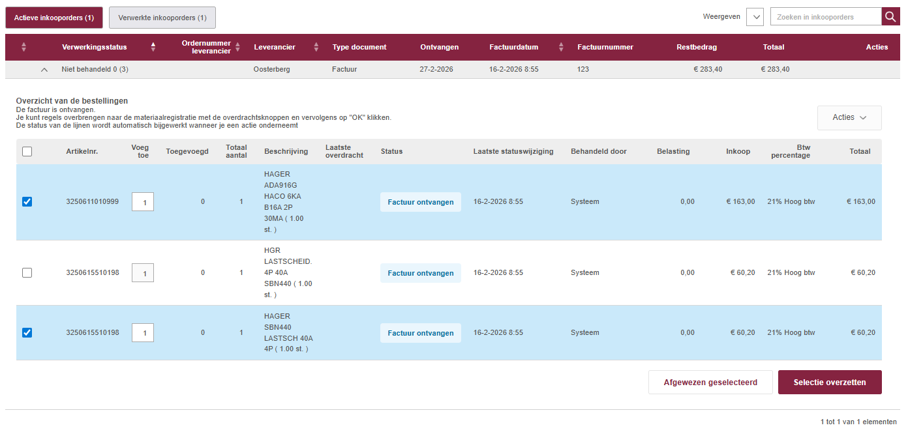Open the Weergeven dropdown
908x434 pixels.
point(755,17)
